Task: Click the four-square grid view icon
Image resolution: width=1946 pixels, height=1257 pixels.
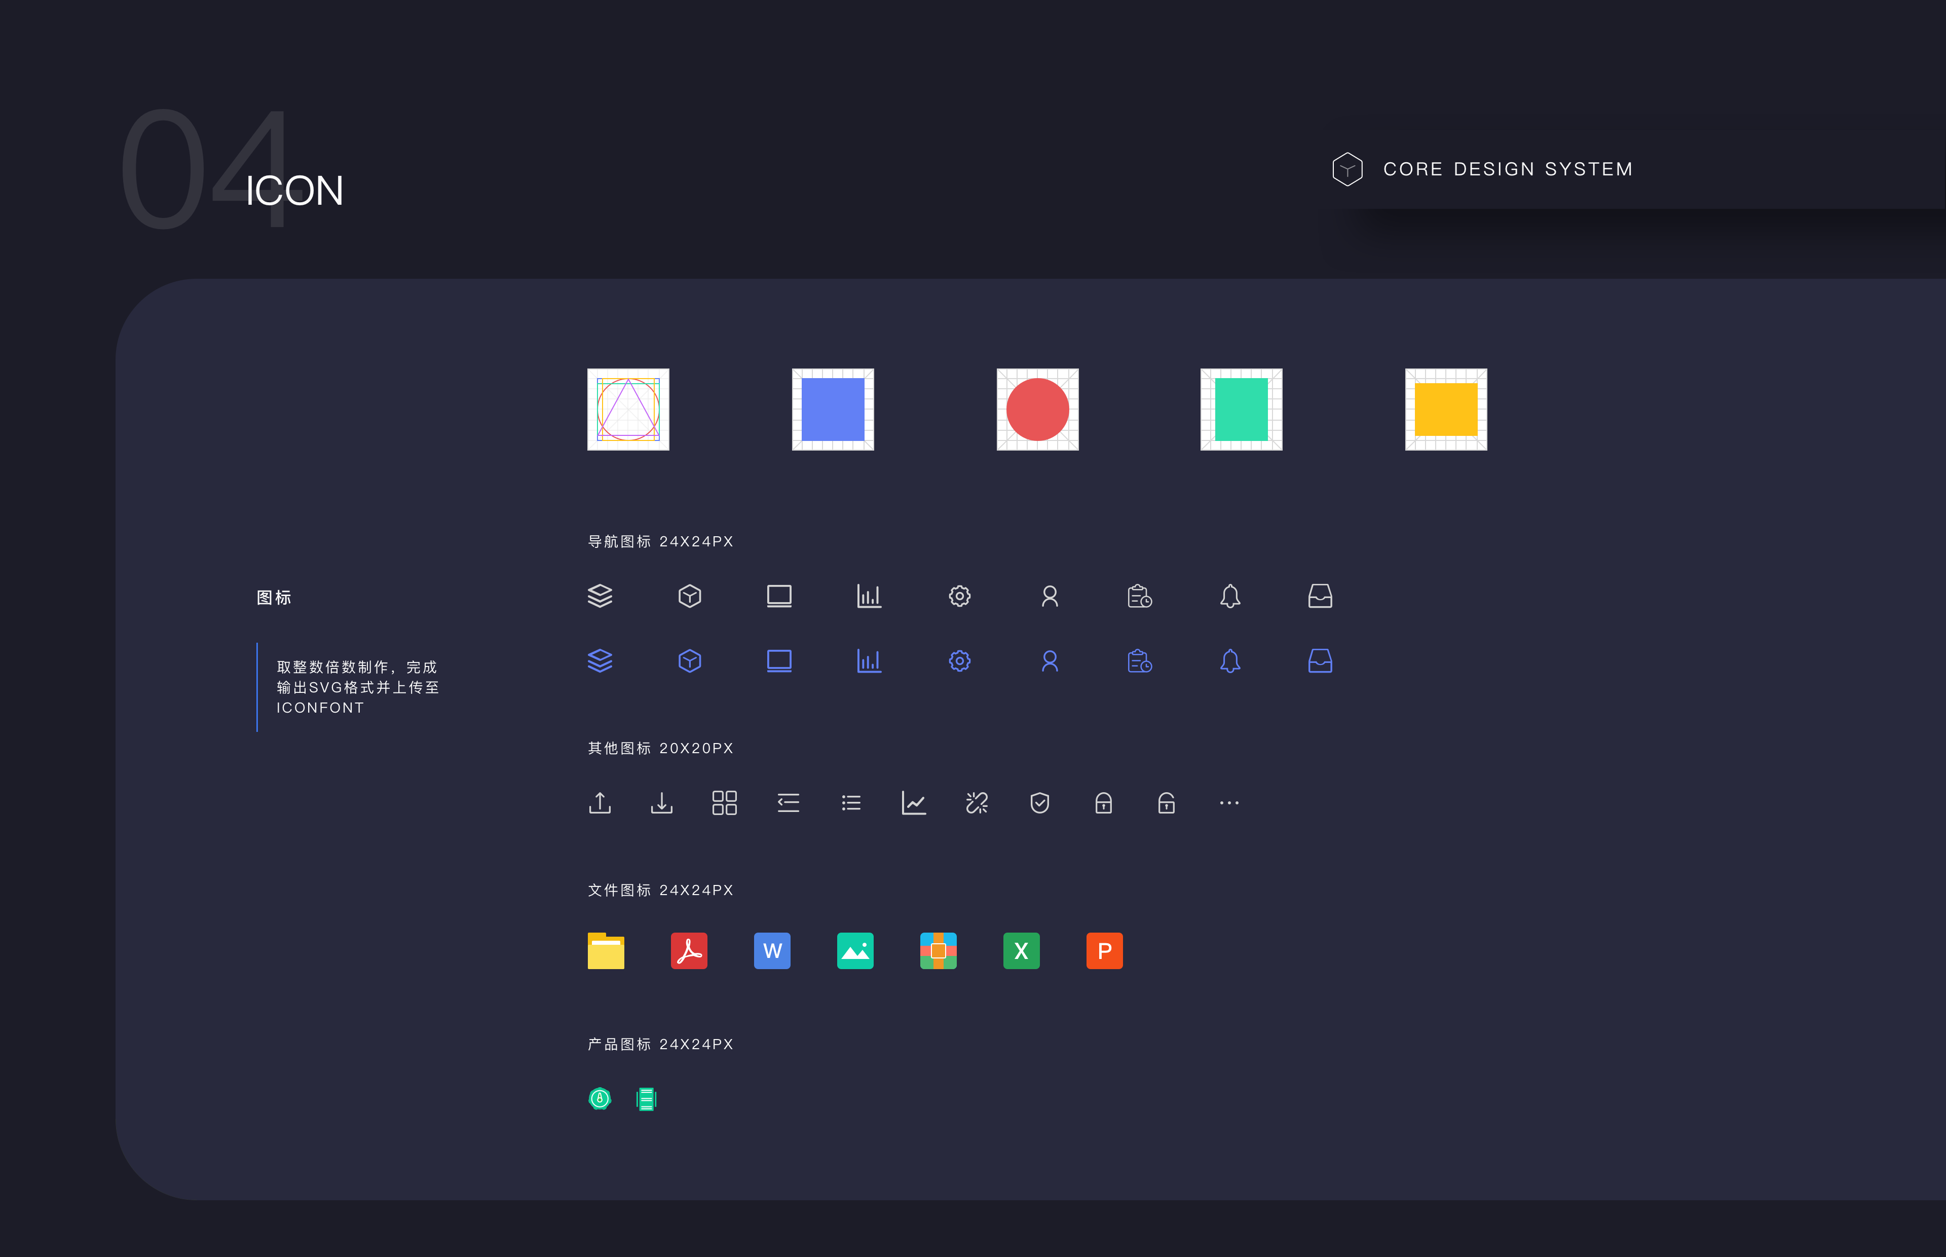Action: click(x=725, y=803)
